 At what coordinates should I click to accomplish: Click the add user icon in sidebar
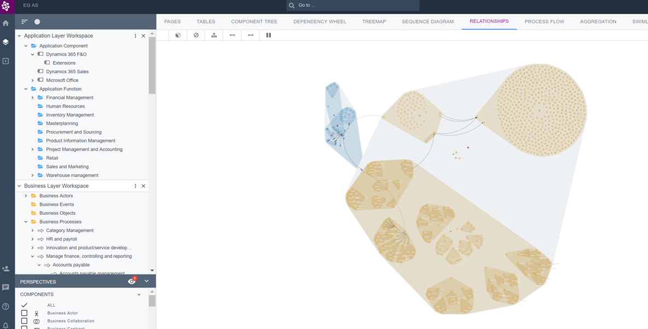pyautogui.click(x=5, y=269)
